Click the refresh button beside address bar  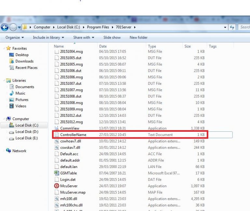click(x=232, y=27)
